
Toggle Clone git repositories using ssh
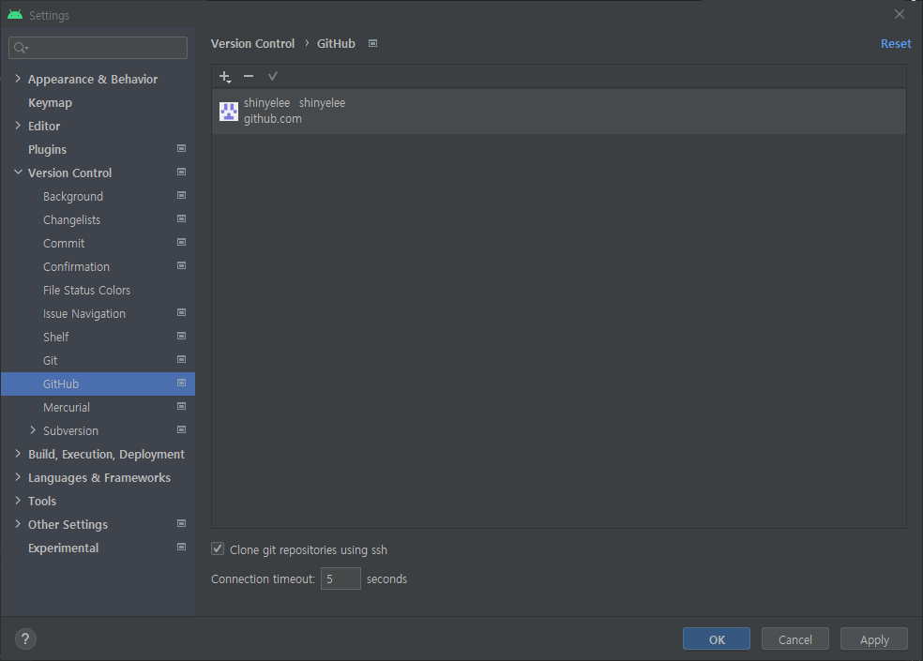(x=218, y=549)
